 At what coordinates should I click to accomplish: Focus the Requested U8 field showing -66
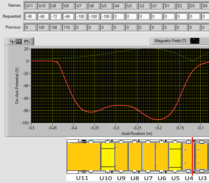tap(68, 16)
